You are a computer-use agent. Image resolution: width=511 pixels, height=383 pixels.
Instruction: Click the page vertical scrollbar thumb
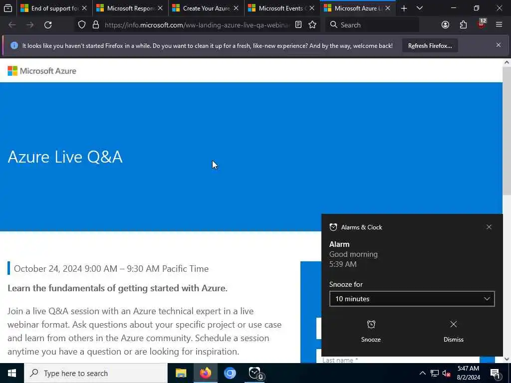pyautogui.click(x=507, y=130)
